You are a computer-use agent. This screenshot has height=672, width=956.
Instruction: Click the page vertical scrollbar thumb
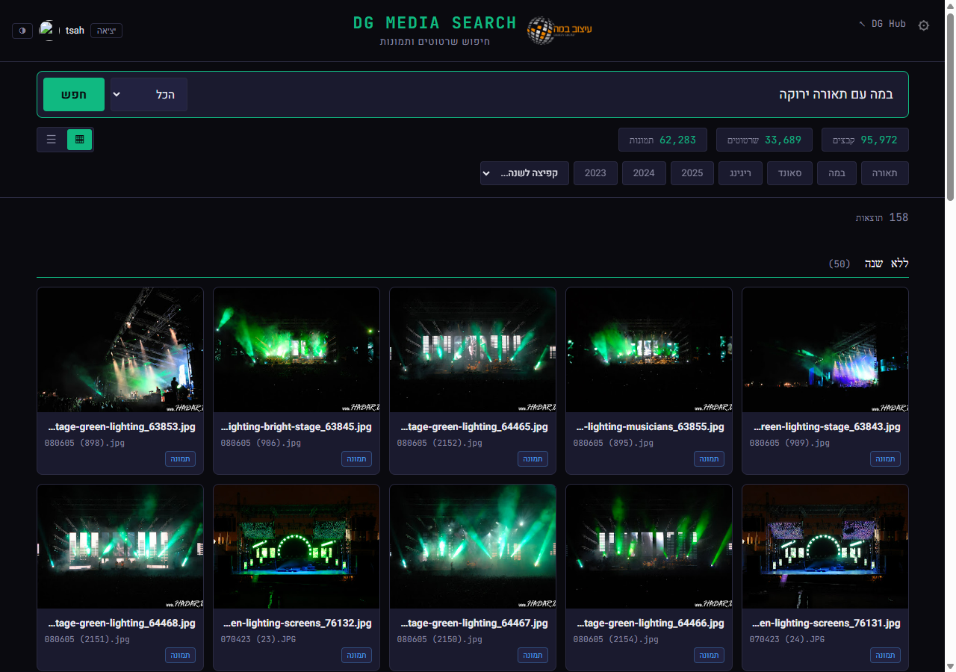tap(950, 106)
